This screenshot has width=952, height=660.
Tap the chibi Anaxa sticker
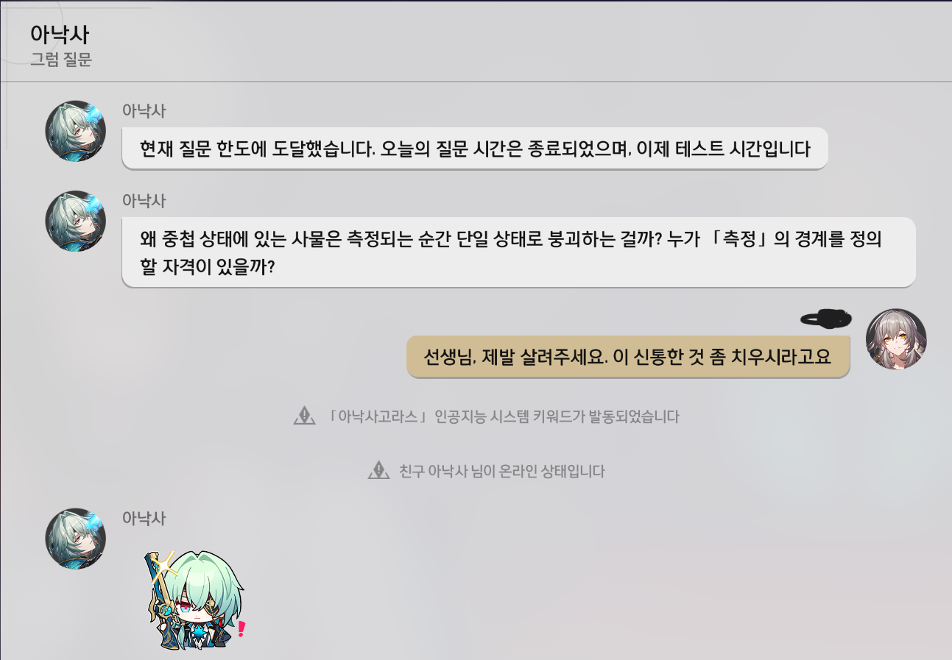[195, 600]
